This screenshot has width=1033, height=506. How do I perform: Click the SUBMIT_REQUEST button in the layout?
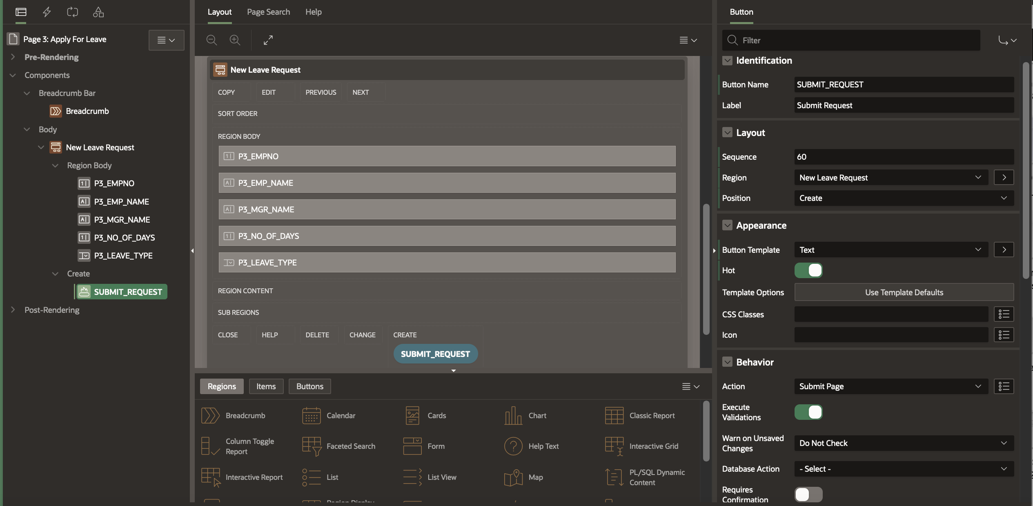pyautogui.click(x=435, y=354)
